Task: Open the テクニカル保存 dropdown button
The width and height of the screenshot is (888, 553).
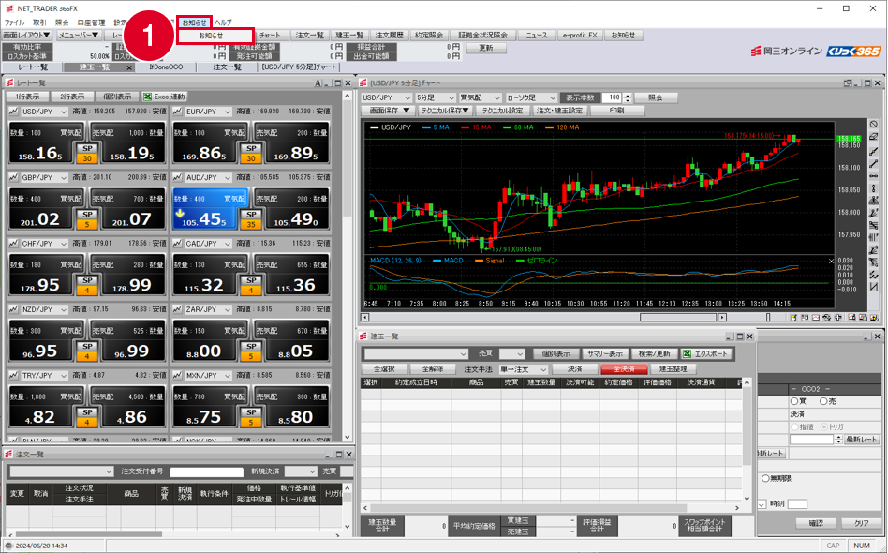Action: 445,111
